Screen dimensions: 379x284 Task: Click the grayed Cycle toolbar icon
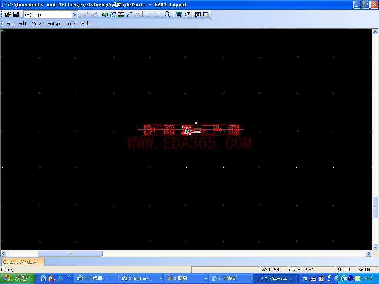click(x=94, y=14)
